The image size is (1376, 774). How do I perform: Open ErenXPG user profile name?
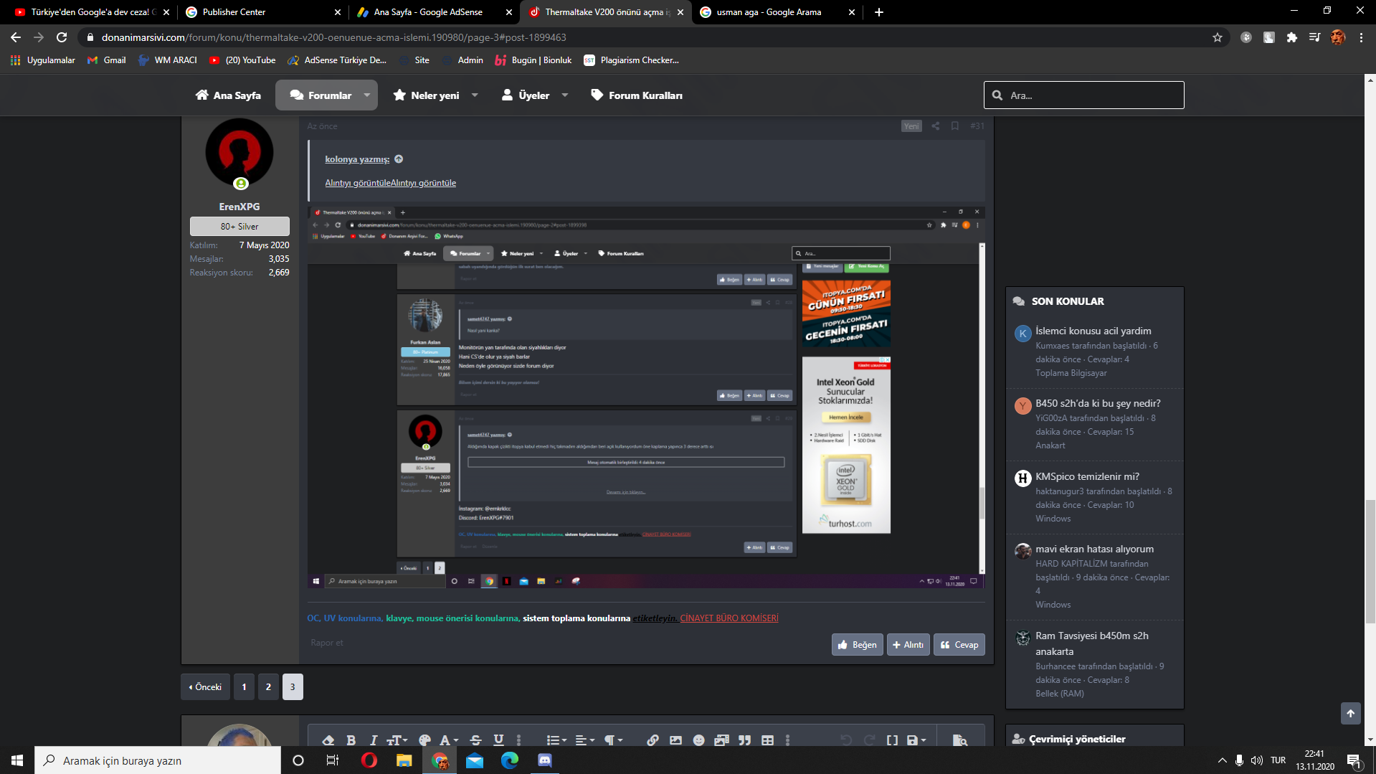[239, 207]
